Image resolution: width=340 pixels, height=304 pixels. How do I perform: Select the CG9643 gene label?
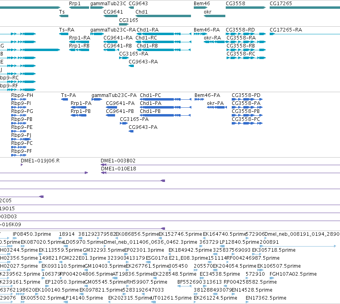click(138, 4)
